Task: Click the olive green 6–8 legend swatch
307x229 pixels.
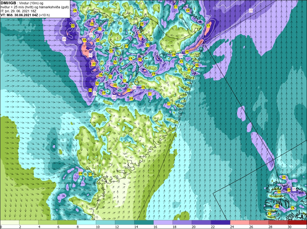Action: 67,223
